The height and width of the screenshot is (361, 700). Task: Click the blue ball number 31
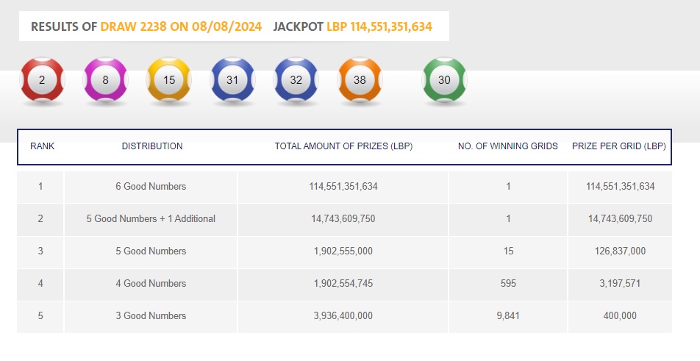click(x=232, y=80)
